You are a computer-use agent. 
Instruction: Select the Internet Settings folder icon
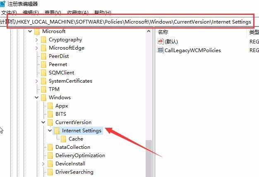pyautogui.click(x=57, y=131)
